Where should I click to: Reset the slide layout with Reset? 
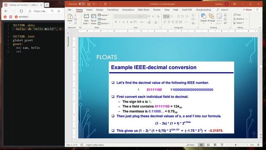[x=102, y=19]
